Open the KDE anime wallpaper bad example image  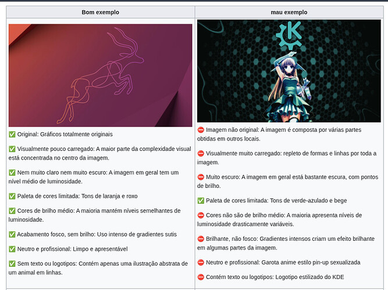[289, 71]
